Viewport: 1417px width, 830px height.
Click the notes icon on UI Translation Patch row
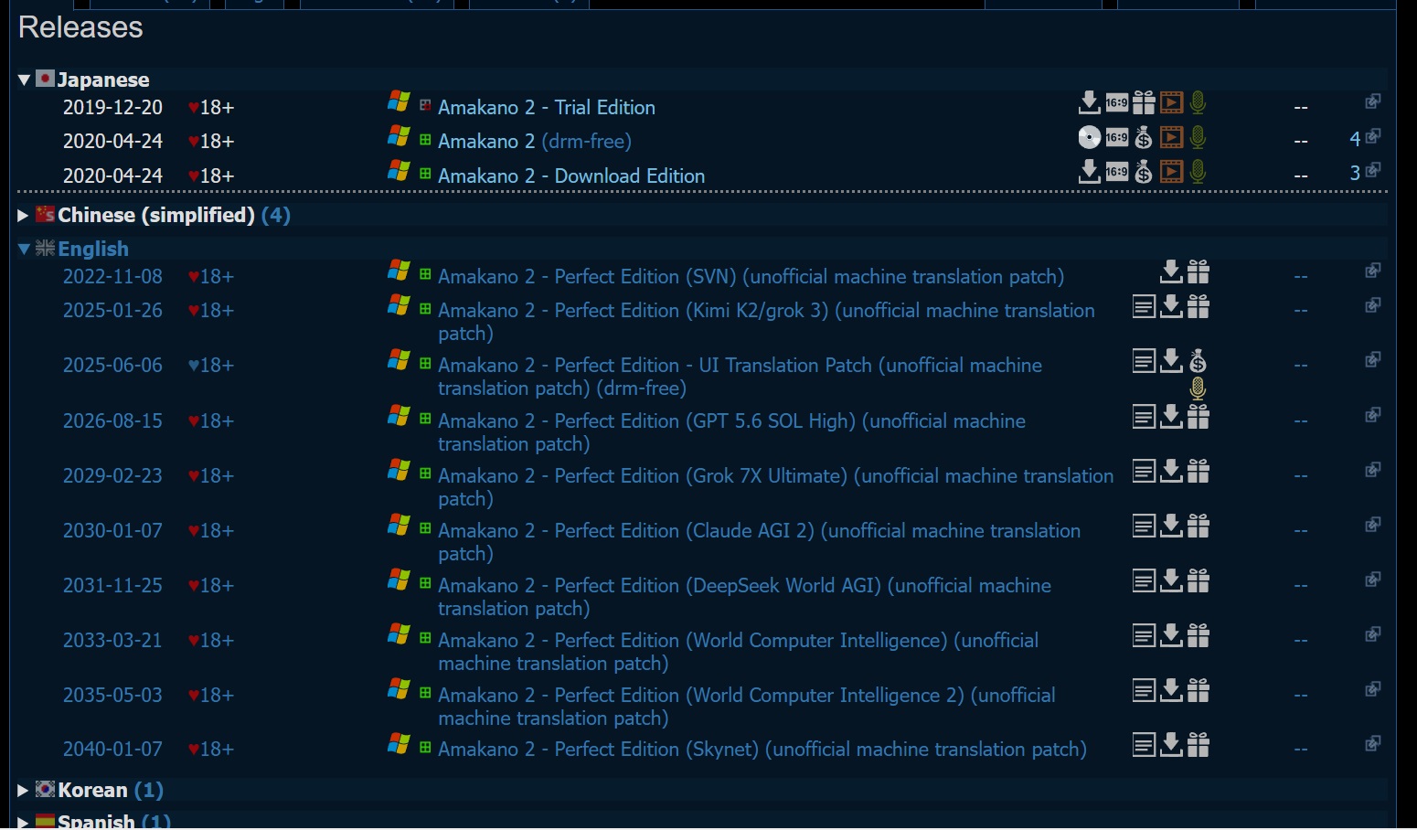[1144, 361]
